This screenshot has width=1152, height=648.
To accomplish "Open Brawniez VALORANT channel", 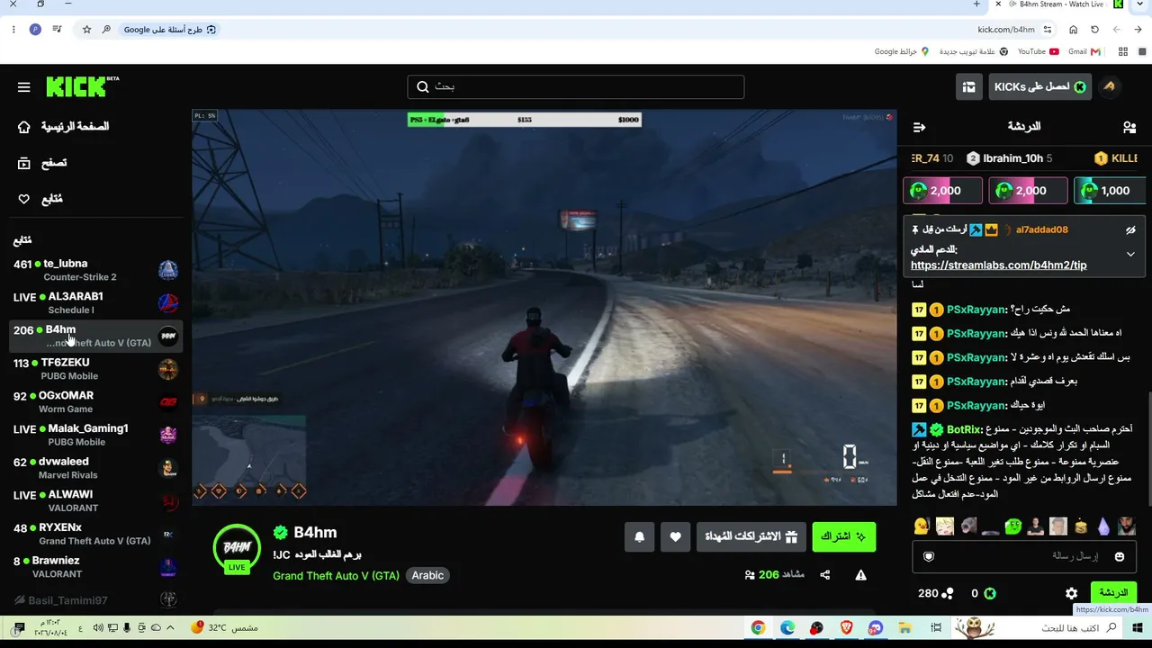I will (x=95, y=567).
